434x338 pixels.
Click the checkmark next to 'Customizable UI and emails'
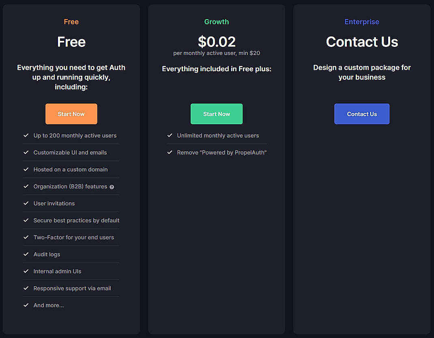pyautogui.click(x=26, y=152)
